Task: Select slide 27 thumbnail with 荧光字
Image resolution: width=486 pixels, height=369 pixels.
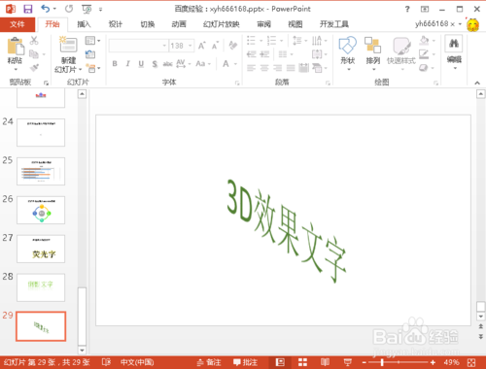Action: click(41, 249)
